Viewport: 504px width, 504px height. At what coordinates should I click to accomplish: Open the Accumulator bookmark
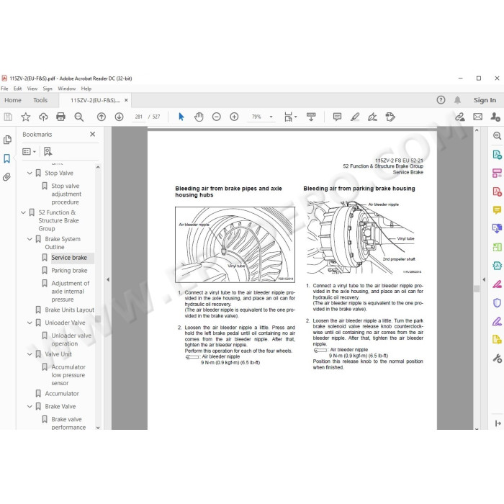click(x=62, y=394)
